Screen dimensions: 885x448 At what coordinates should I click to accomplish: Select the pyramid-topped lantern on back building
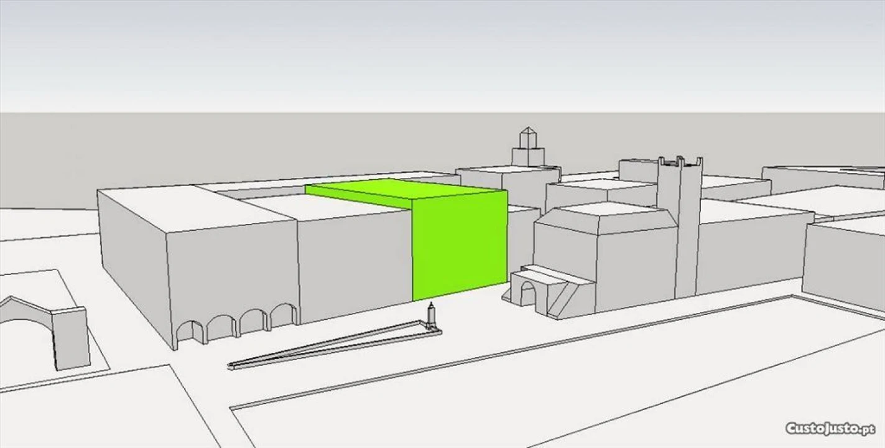[x=528, y=147]
